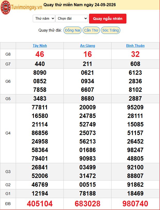Viewport: 160px width, 210px height.
Task: Select the Cần Thơ trial spin pill
Action: (x=91, y=30)
